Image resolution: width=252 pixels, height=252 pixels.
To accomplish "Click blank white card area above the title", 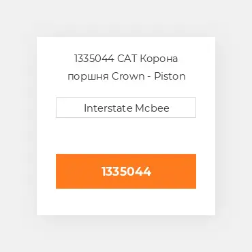I will tap(126, 45).
